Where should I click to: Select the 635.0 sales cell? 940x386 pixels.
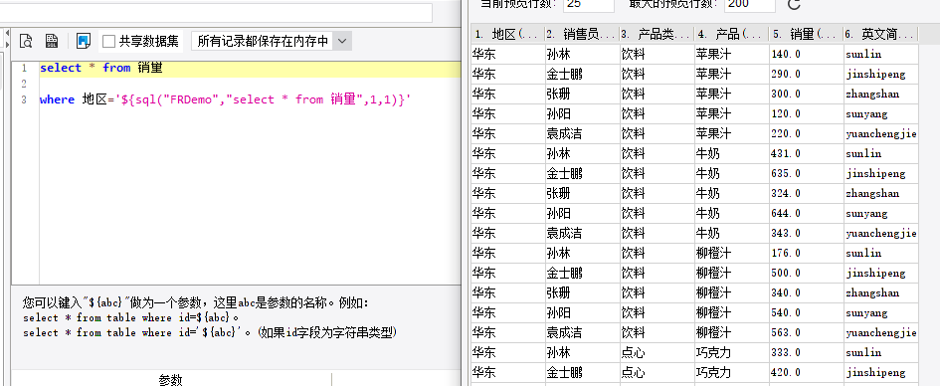coord(806,174)
